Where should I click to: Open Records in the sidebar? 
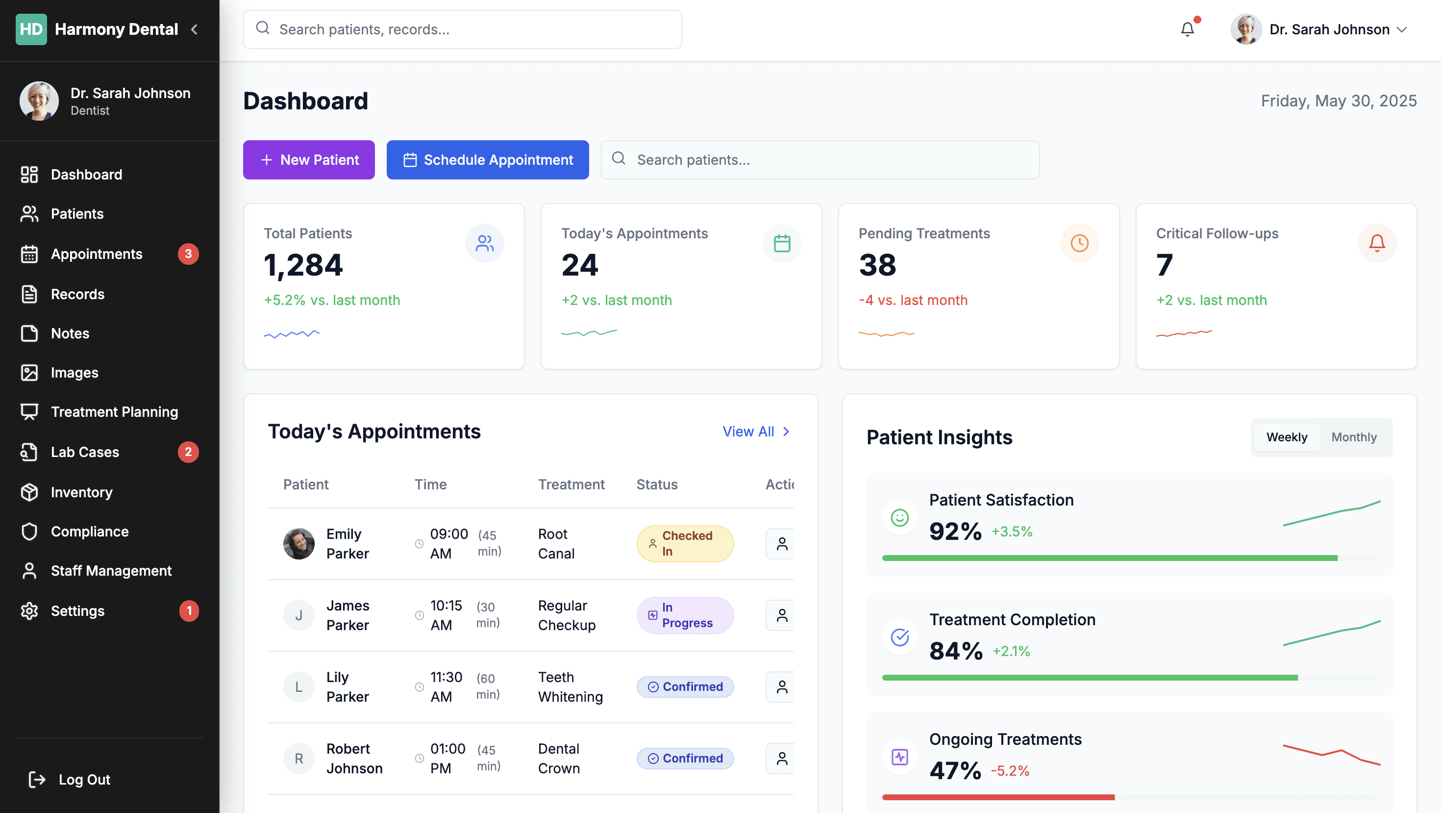(110, 294)
